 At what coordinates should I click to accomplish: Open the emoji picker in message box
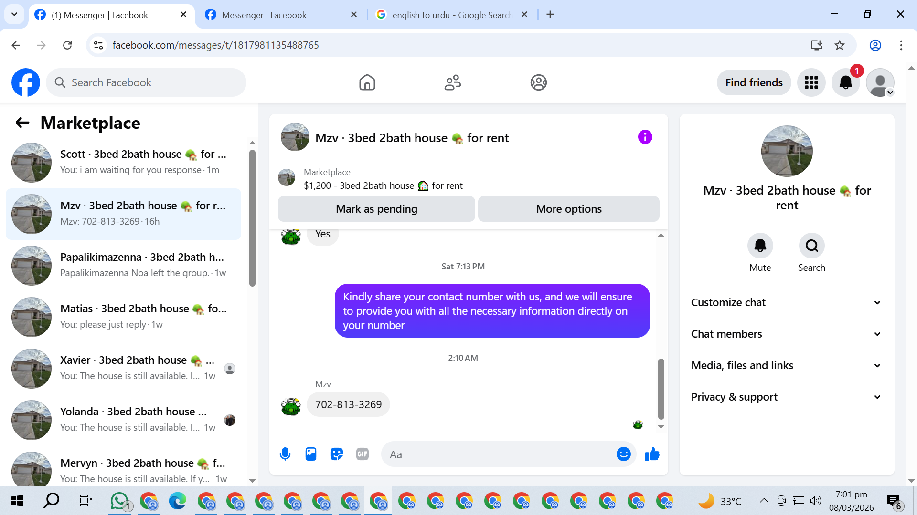623,454
